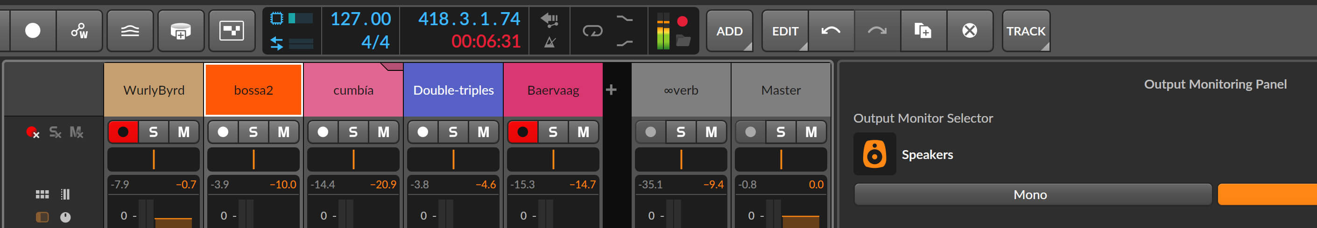1317x228 pixels.
Task: Clear all solos with the crossed S icon
Action: [55, 132]
